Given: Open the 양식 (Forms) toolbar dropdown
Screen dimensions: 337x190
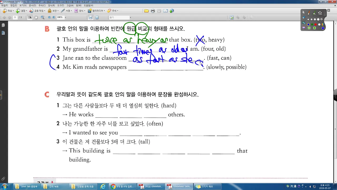Looking at the screenshot, I should point(80,11).
